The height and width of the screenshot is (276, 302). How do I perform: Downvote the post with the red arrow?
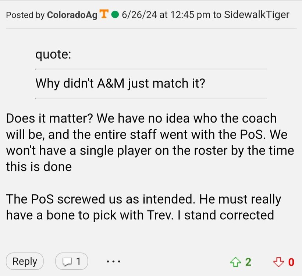point(278,262)
